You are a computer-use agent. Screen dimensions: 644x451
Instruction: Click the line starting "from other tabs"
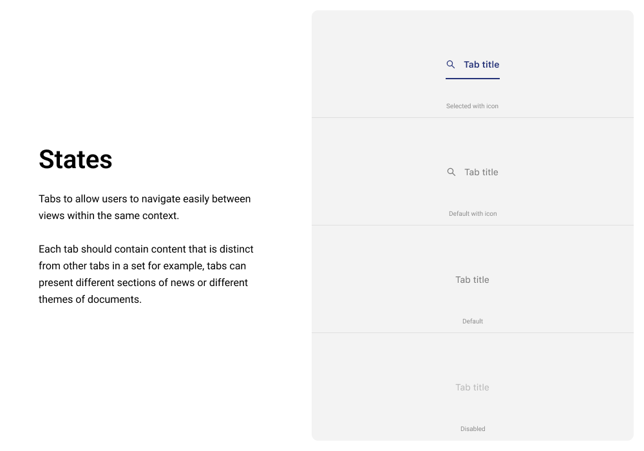click(x=142, y=265)
